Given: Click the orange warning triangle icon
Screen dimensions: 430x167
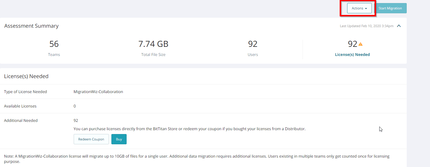Looking at the screenshot, I should tap(360, 44).
